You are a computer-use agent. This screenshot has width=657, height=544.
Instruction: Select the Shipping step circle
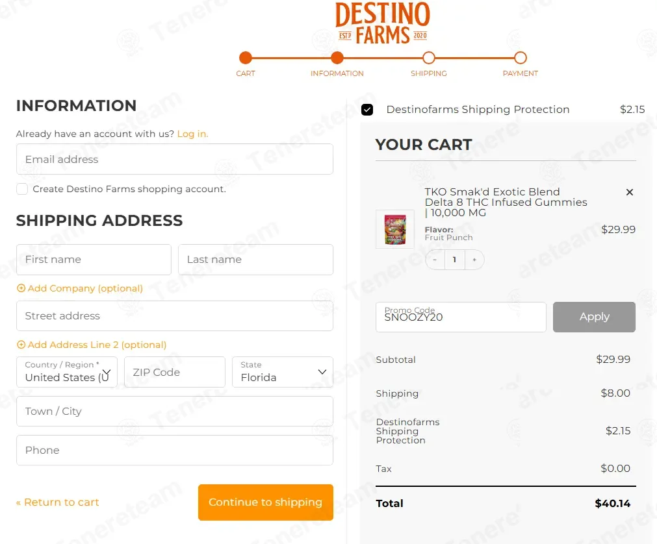(429, 58)
